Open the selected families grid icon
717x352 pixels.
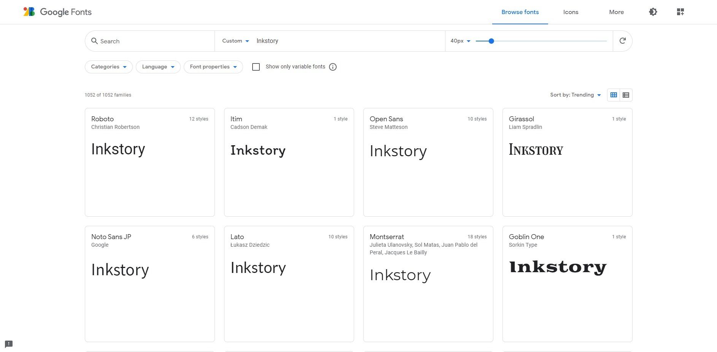click(x=680, y=12)
